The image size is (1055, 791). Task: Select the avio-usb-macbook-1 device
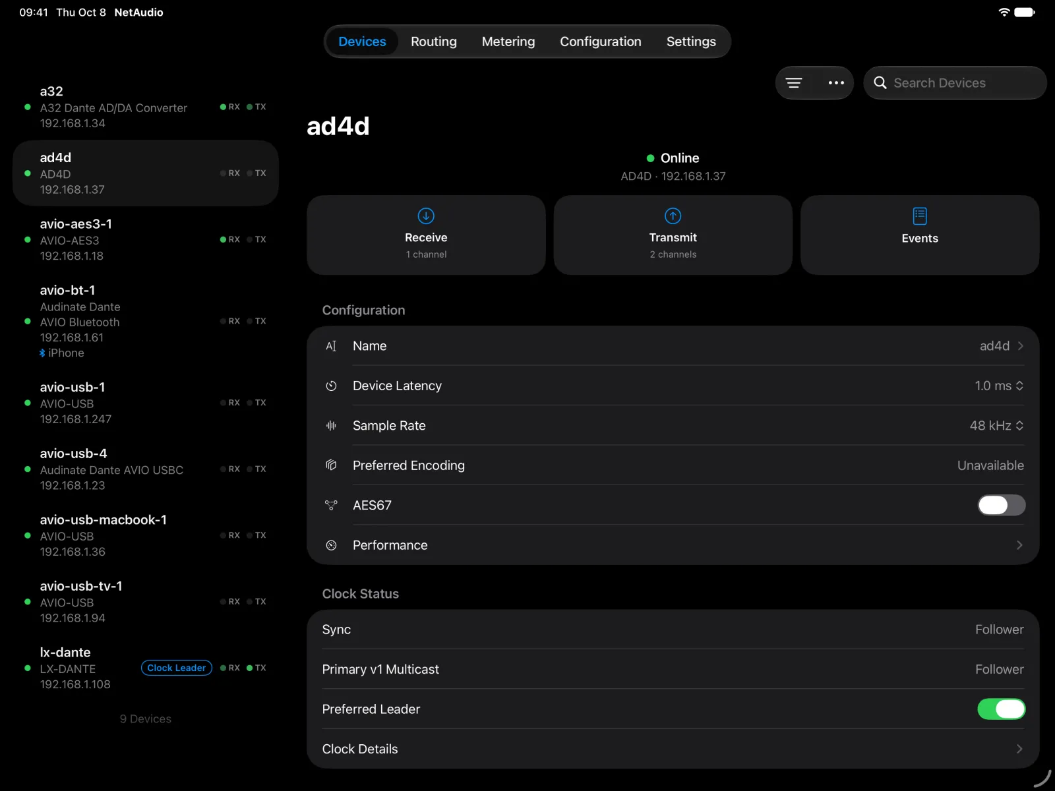coord(146,535)
